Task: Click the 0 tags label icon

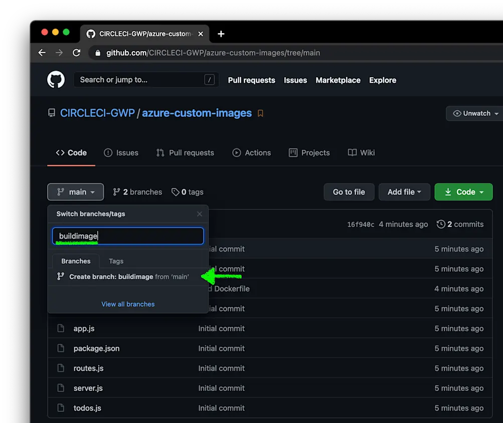Action: point(175,192)
